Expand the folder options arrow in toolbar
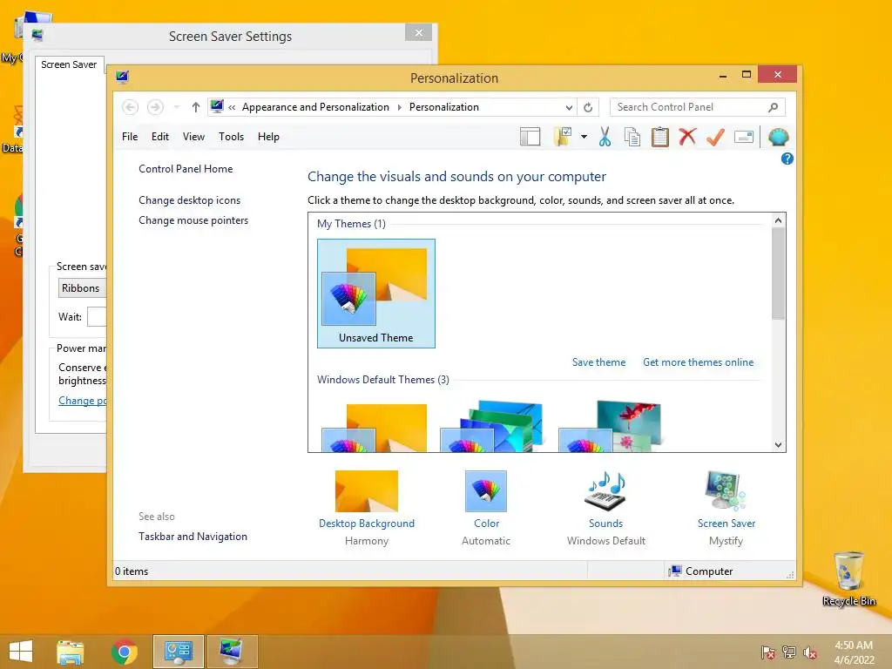This screenshot has width=892, height=669. click(584, 137)
